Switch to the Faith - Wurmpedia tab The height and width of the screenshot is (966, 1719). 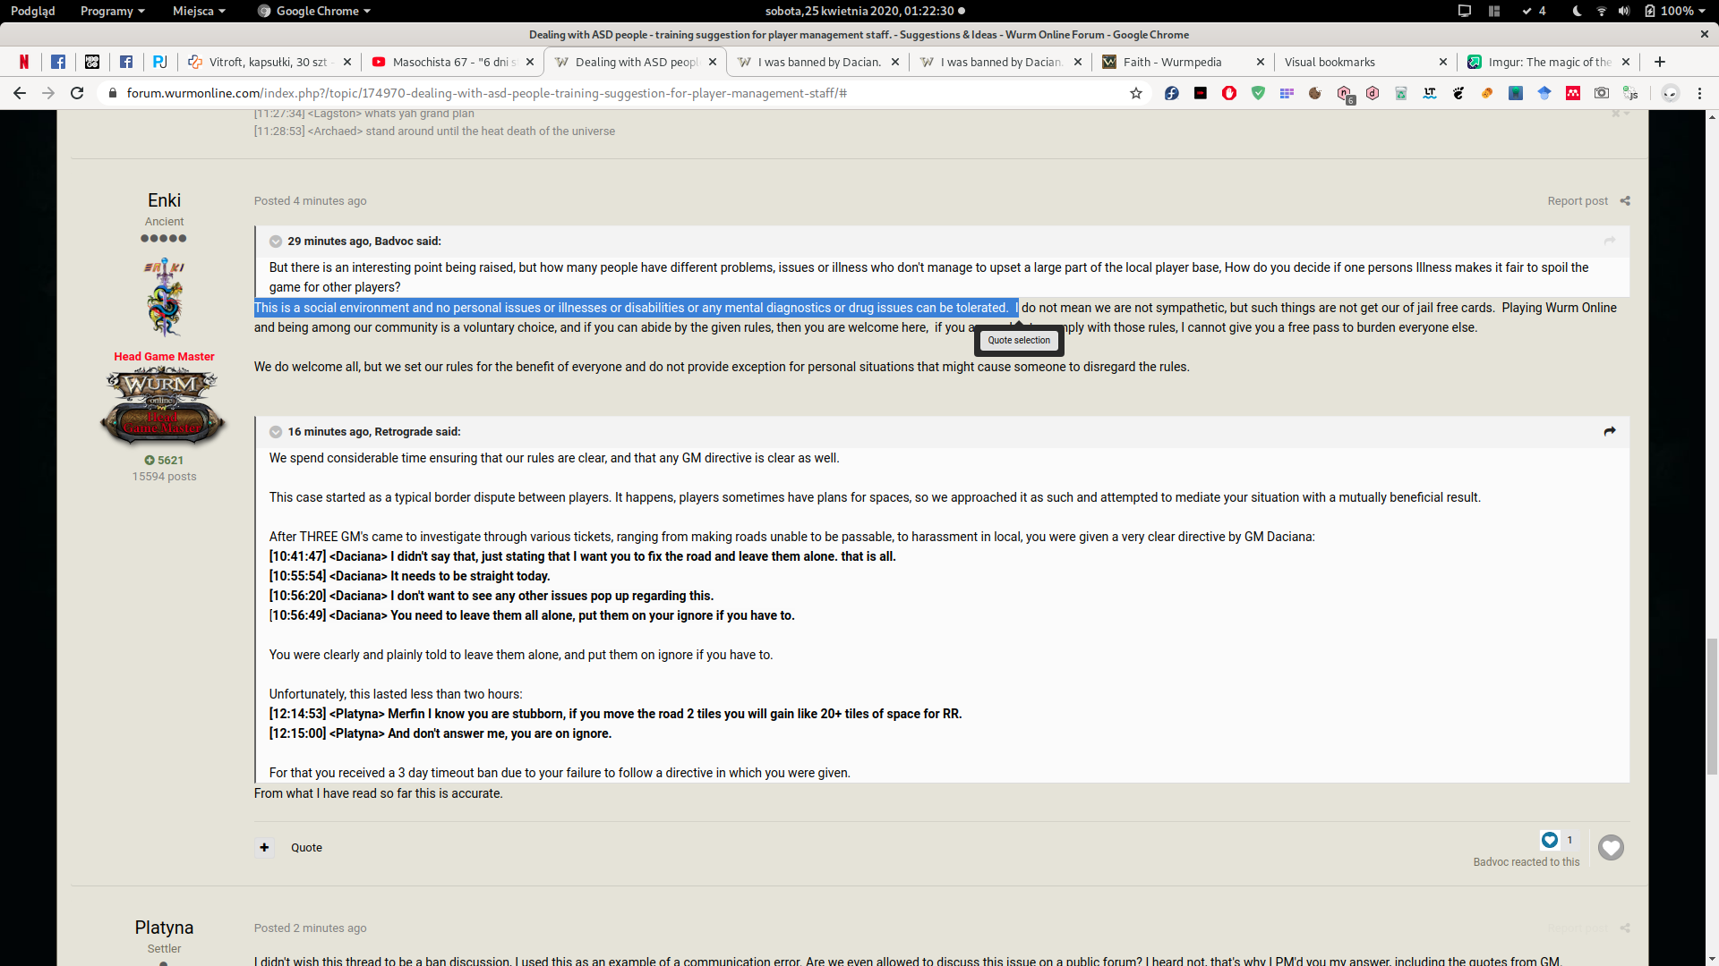pyautogui.click(x=1172, y=62)
